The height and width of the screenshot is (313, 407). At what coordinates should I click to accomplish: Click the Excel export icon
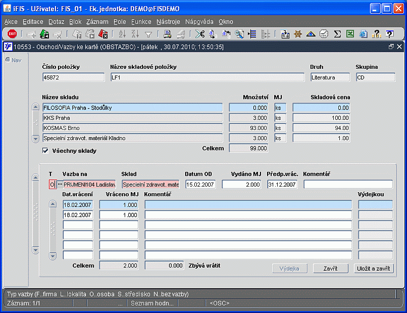point(350,34)
